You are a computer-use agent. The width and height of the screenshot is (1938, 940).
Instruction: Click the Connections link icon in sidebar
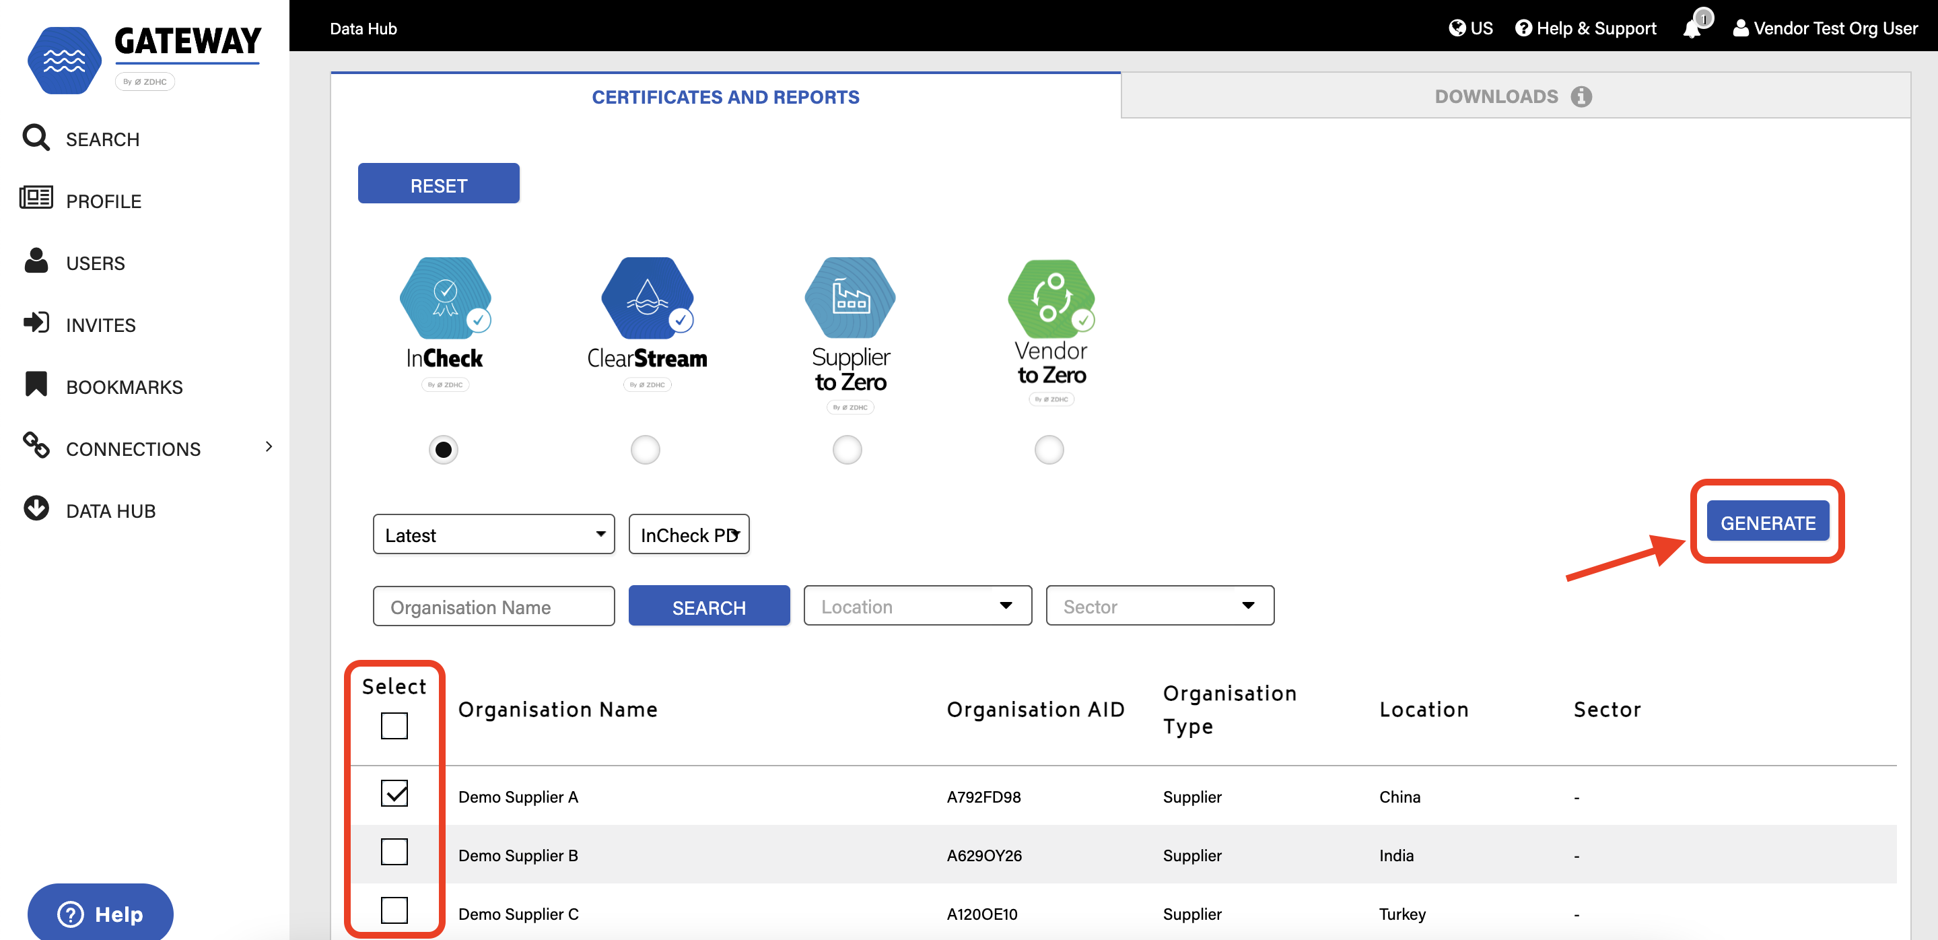click(36, 446)
